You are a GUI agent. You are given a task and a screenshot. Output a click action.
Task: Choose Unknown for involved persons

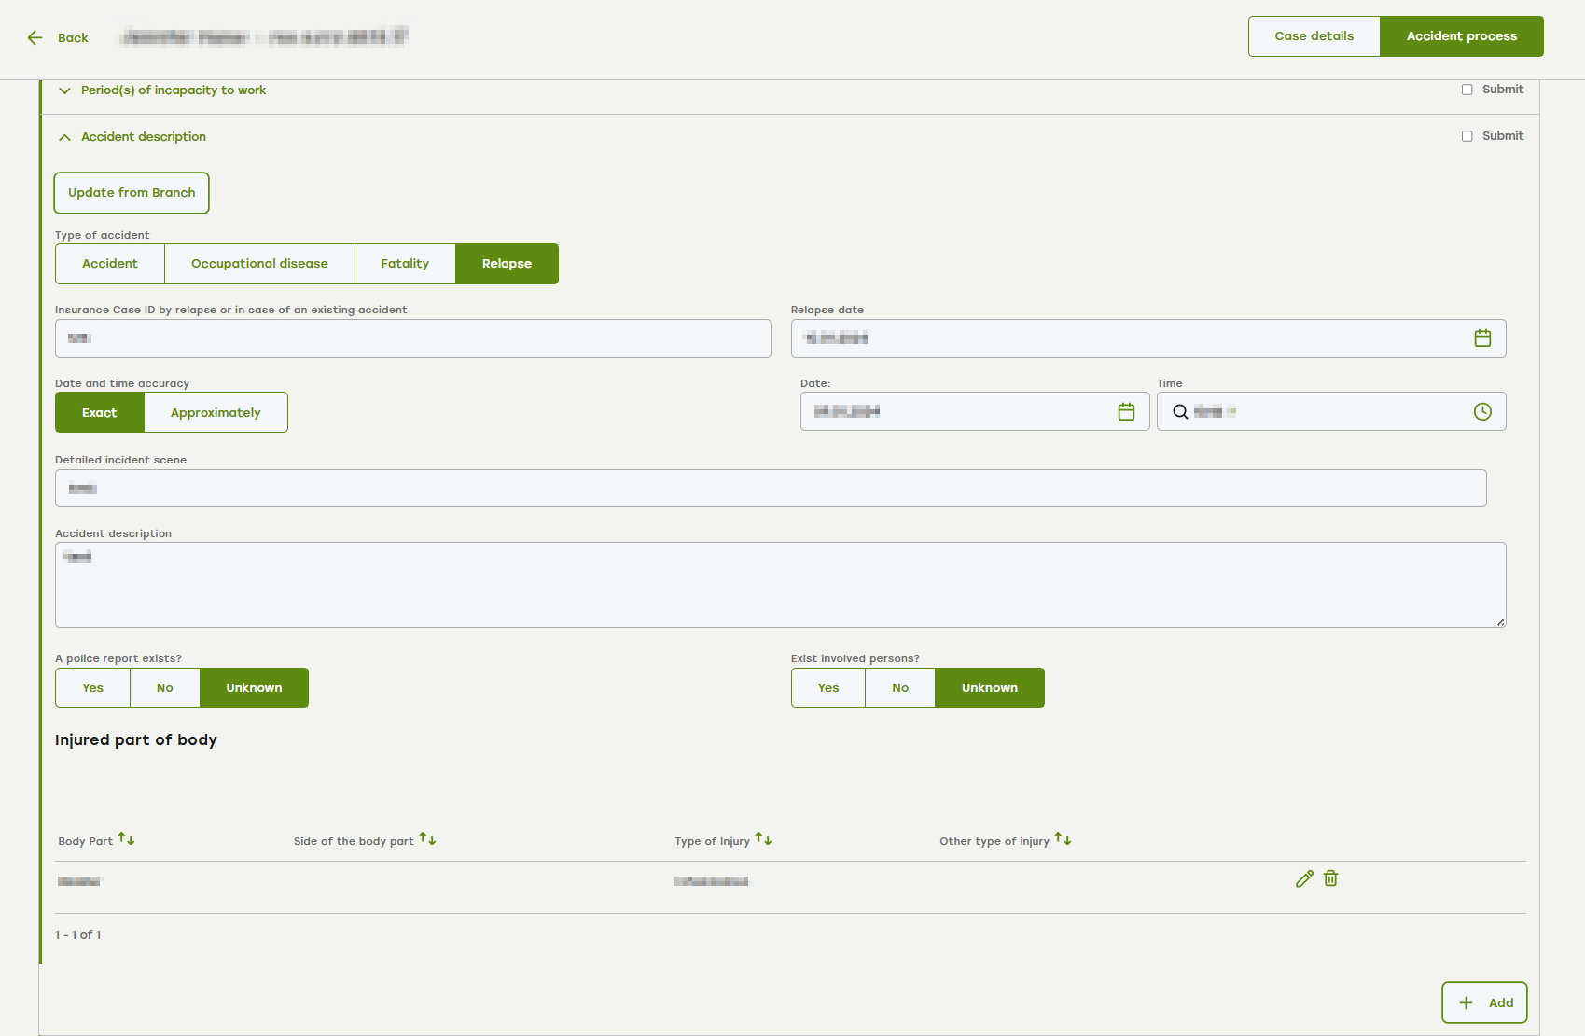[x=990, y=688]
